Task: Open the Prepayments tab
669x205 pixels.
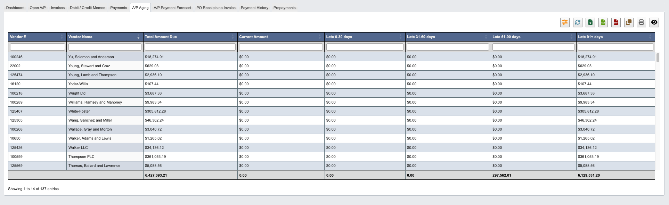Action: (x=284, y=8)
